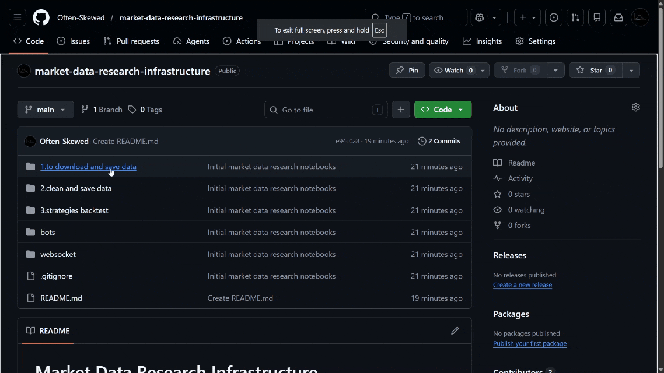This screenshot has height=373, width=664.
Task: Select the README tab below file list
Action: pos(48,330)
